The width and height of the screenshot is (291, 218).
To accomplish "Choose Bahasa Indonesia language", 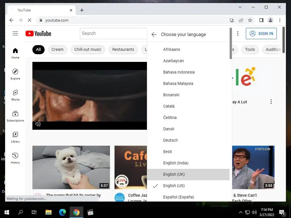I will point(188,72).
